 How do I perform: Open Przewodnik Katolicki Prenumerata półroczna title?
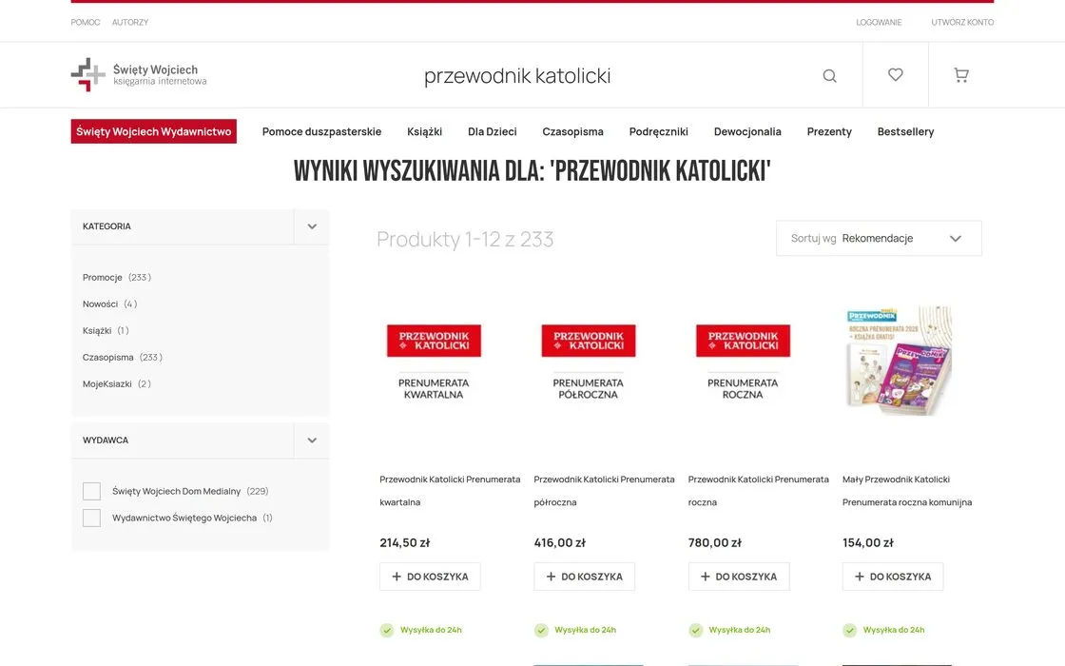point(604,491)
